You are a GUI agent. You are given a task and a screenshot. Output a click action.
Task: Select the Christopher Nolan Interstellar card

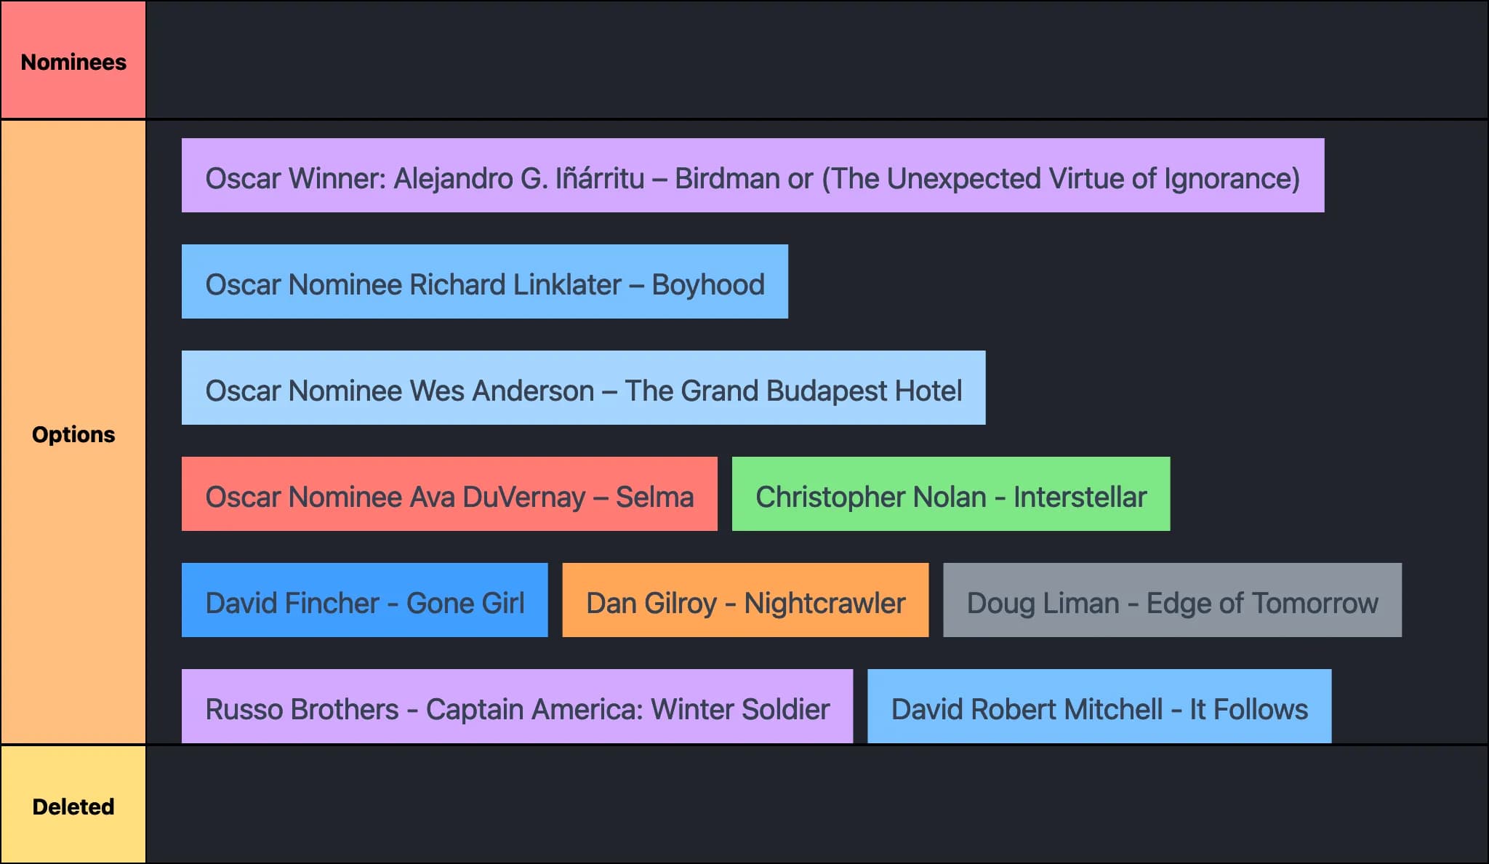pyautogui.click(x=950, y=495)
